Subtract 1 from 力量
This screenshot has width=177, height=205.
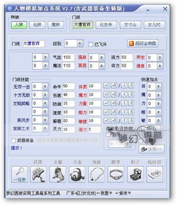click(x=124, y=103)
